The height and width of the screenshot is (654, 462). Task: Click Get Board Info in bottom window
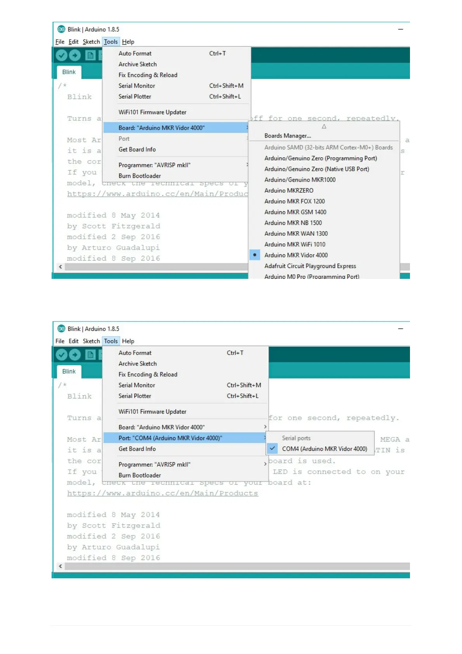(x=186, y=449)
